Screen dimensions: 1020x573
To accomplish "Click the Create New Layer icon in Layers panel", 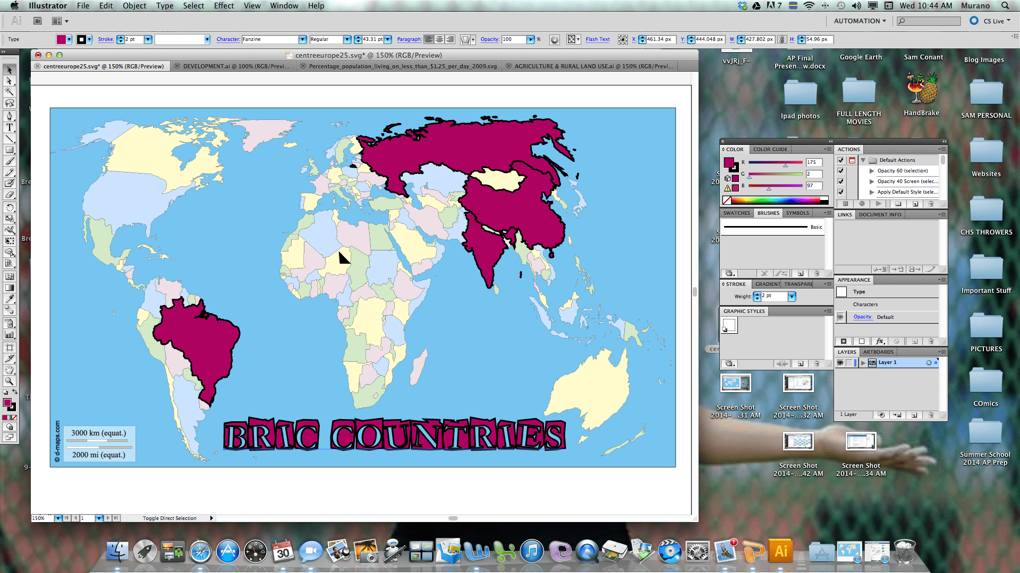I will tap(915, 415).
